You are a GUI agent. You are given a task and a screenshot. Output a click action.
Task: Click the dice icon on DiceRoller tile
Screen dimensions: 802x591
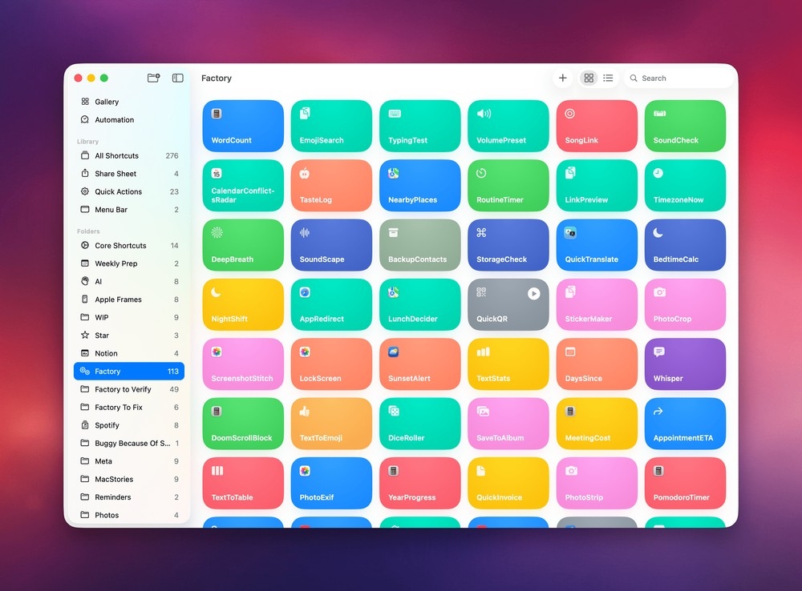point(394,411)
